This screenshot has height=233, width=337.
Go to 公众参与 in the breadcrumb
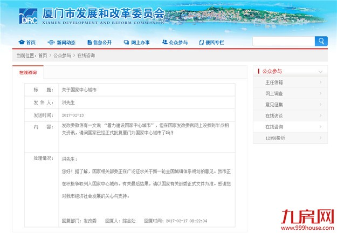click(62, 56)
